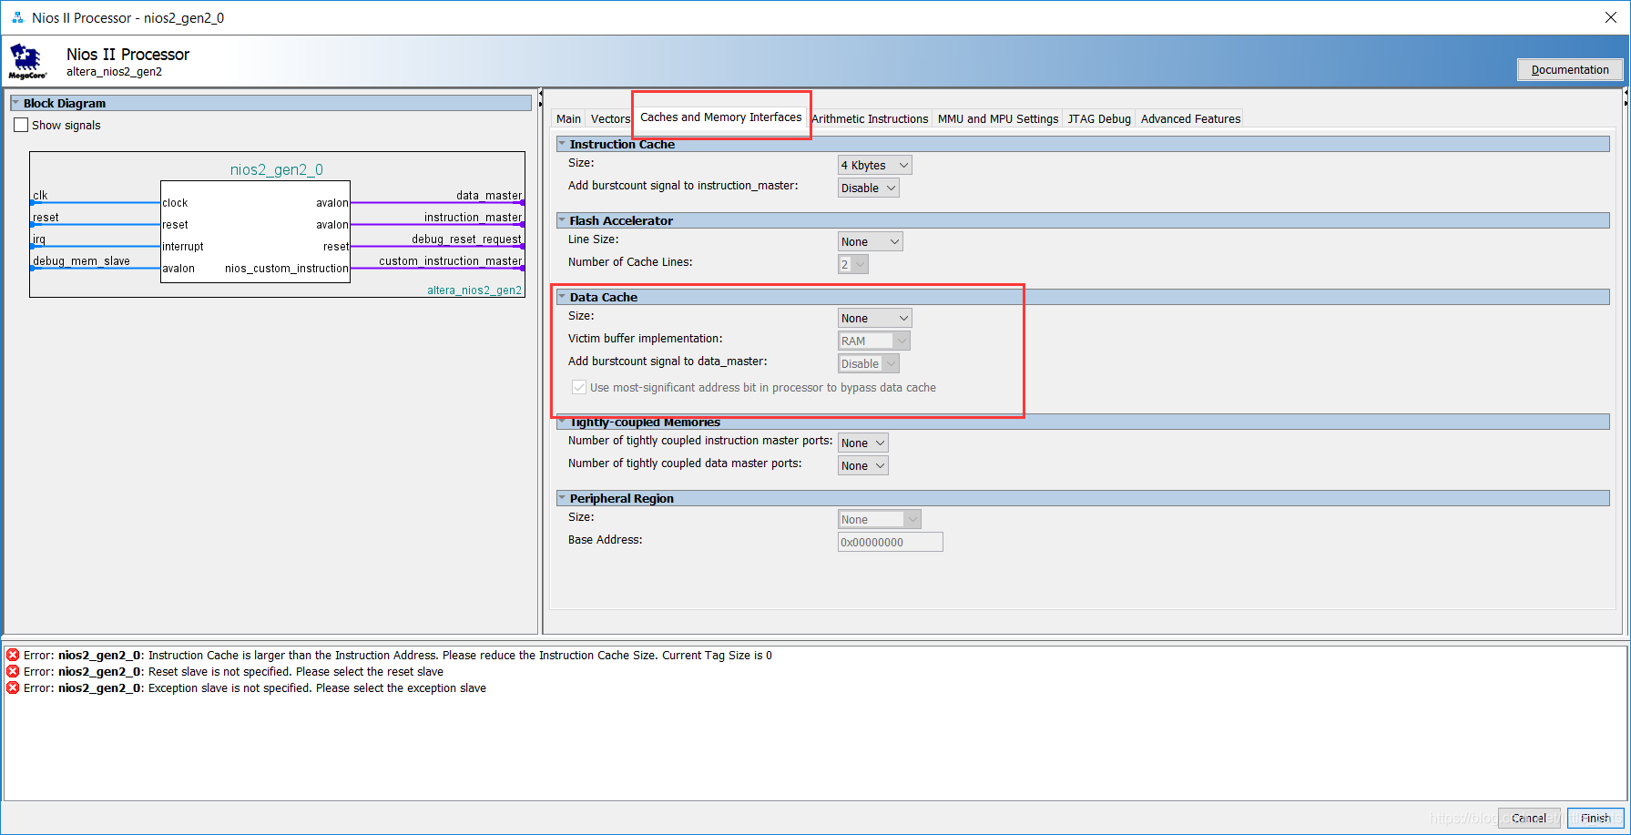Collapse the Data Cache section

click(x=562, y=297)
